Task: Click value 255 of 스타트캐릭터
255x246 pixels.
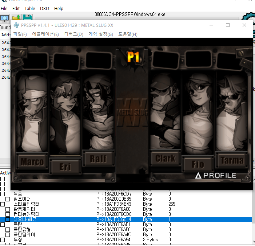Action: point(172,204)
